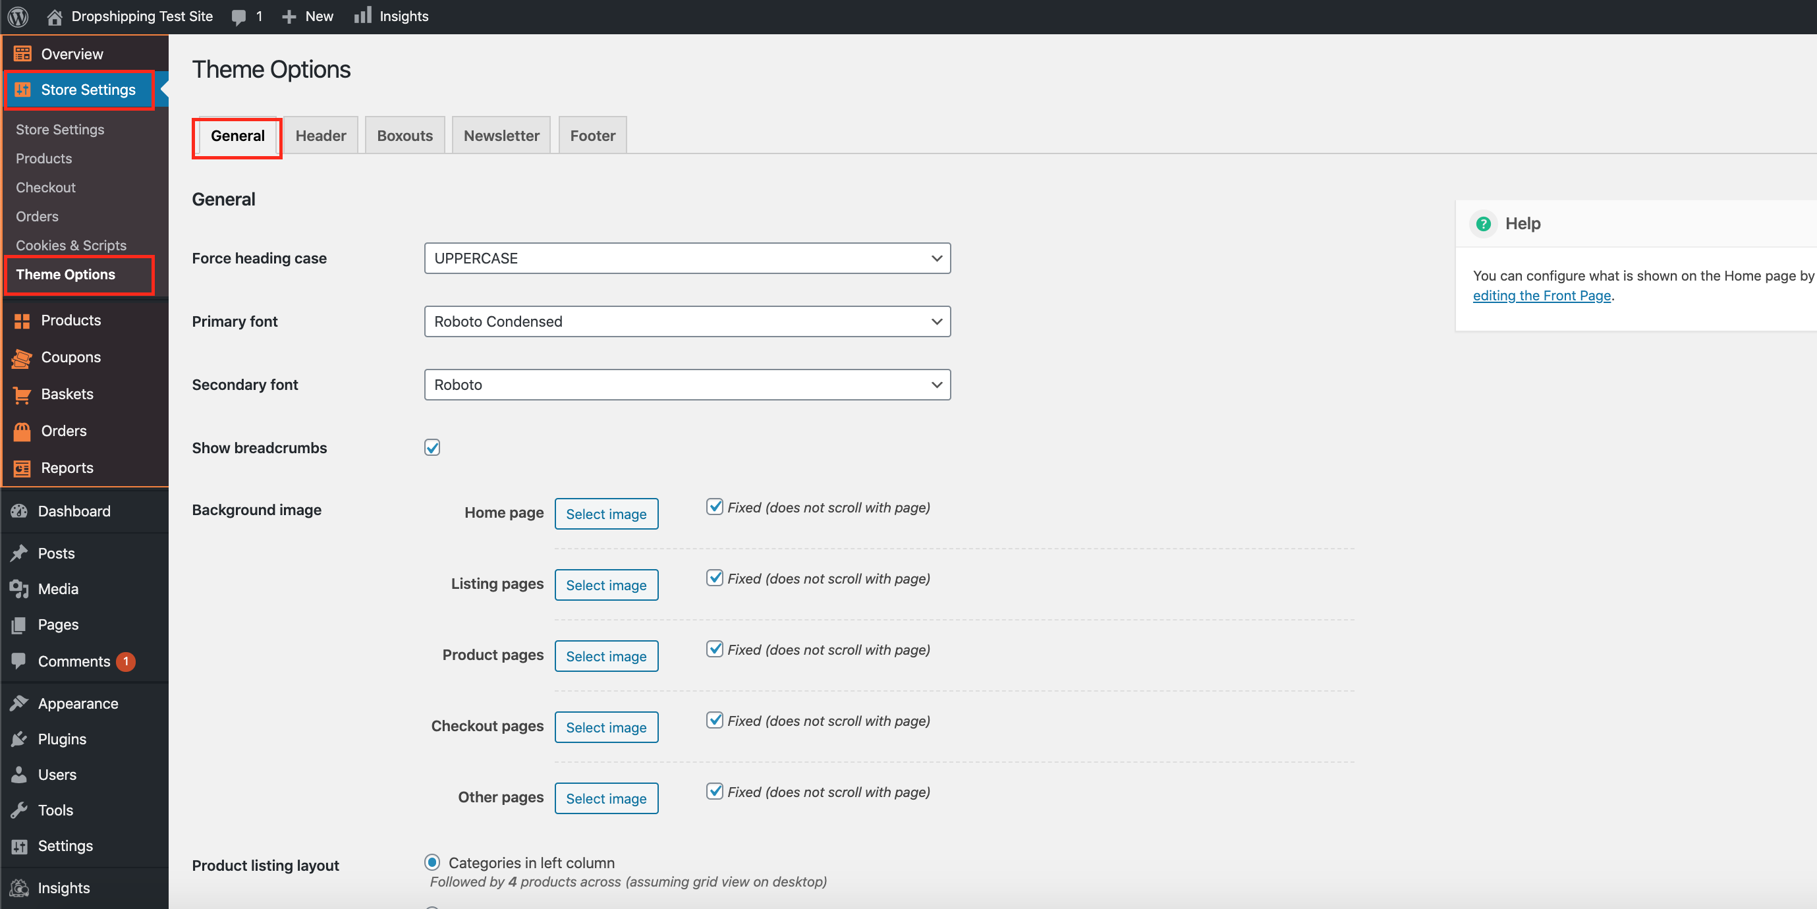Uncheck the Show breadcrumbs checkbox
The height and width of the screenshot is (909, 1817).
432,448
